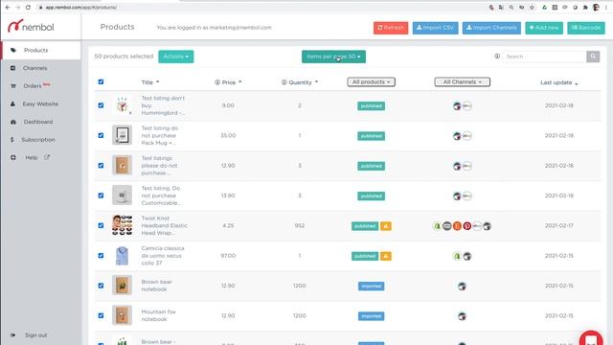This screenshot has width=613, height=345.
Task: Open the red chat widget
Action: [x=591, y=338]
